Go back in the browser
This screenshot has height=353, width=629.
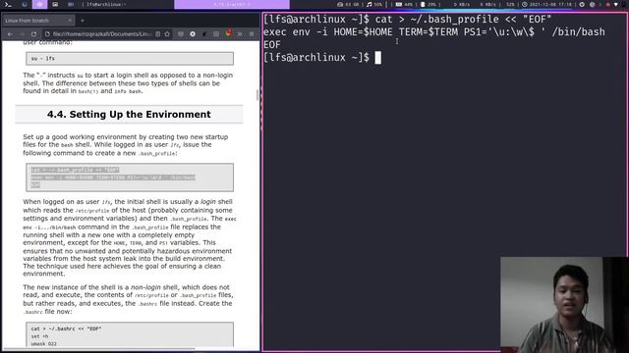[10, 34]
